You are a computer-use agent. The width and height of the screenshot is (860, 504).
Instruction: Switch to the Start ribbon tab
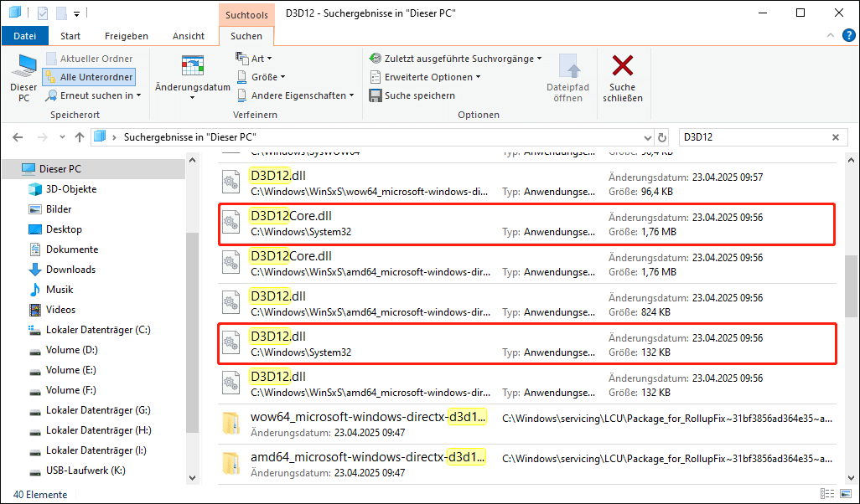(x=70, y=36)
